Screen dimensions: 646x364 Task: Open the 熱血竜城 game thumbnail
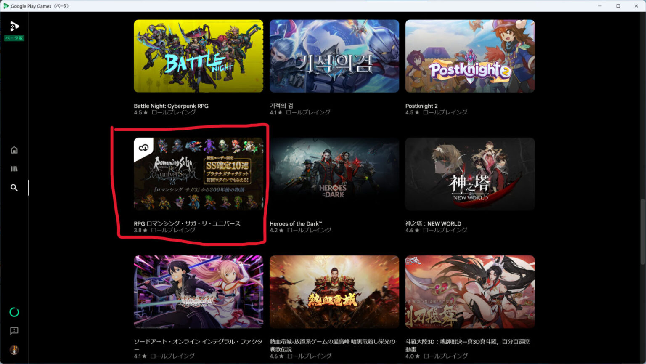coord(334,291)
